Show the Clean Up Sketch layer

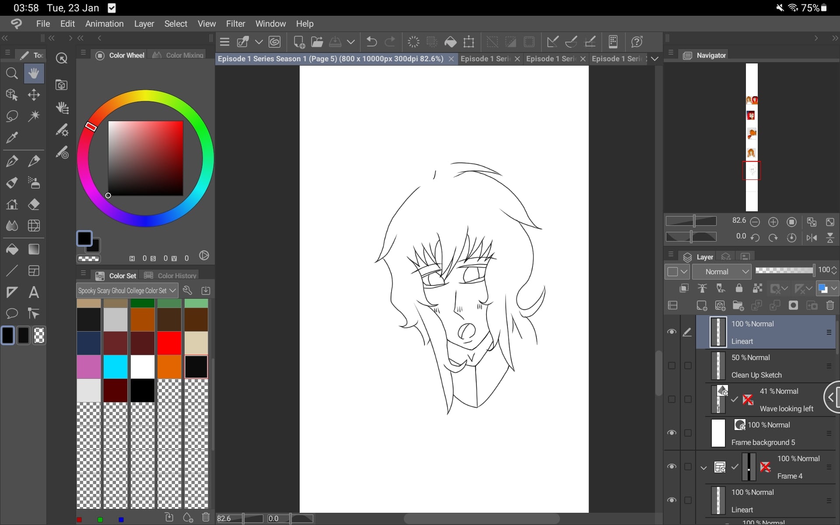pos(672,366)
